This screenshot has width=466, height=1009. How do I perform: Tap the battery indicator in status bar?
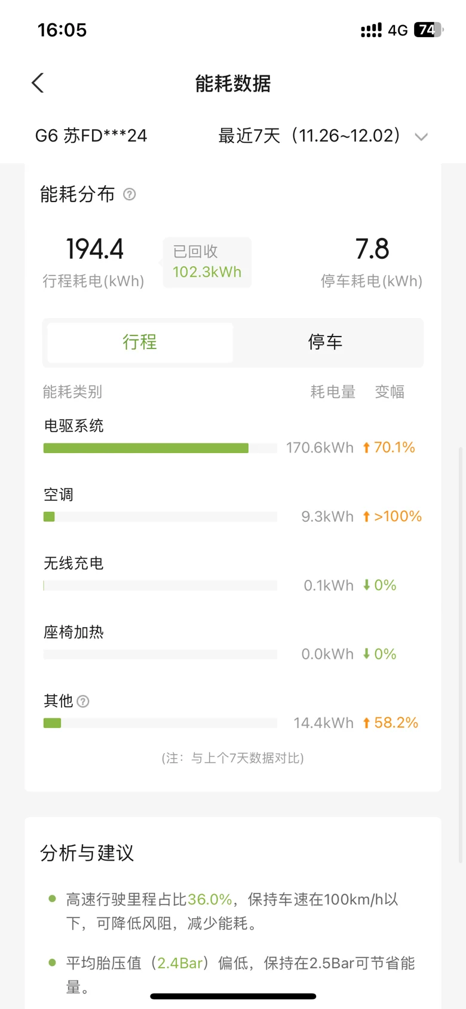click(x=429, y=29)
